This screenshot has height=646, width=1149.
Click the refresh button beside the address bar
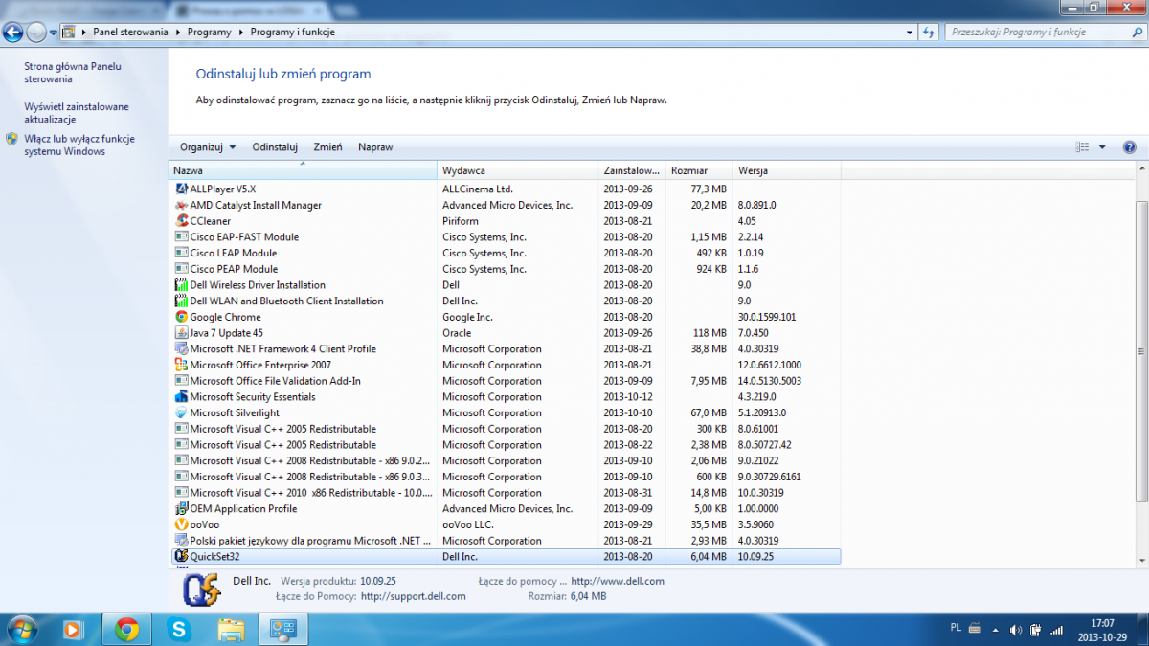tap(928, 32)
